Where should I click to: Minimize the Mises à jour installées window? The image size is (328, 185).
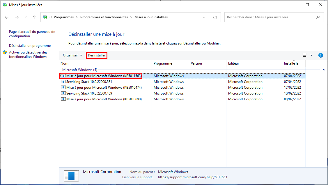pyautogui.click(x=294, y=5)
